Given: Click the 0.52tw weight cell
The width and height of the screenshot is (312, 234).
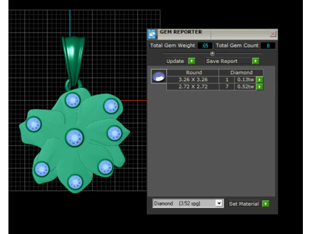Looking at the screenshot, I should point(245,86).
